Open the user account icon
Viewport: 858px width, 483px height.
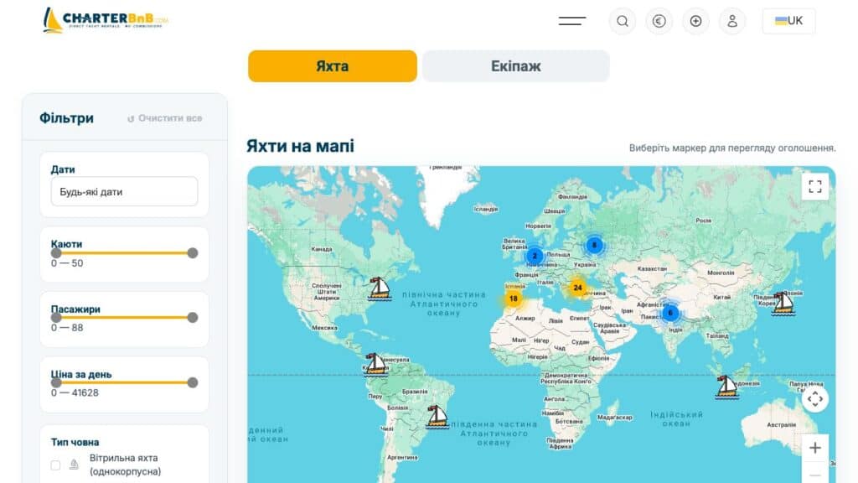point(732,21)
